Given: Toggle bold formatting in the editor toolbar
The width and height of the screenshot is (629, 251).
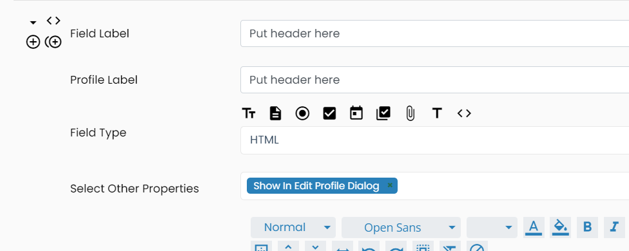Looking at the screenshot, I should tap(587, 227).
